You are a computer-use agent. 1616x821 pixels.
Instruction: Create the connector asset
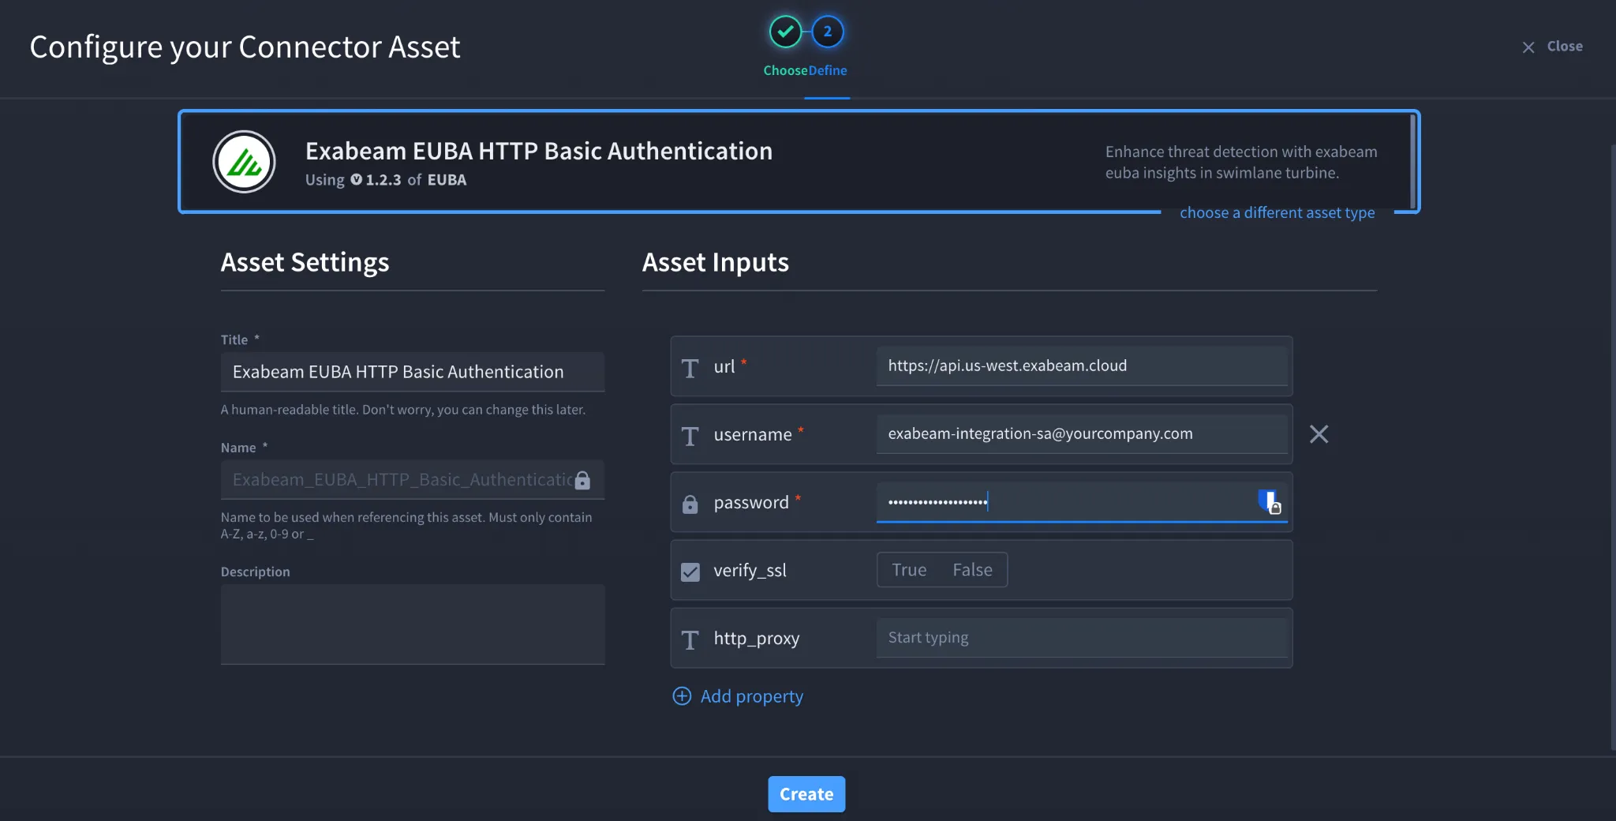pos(806,794)
